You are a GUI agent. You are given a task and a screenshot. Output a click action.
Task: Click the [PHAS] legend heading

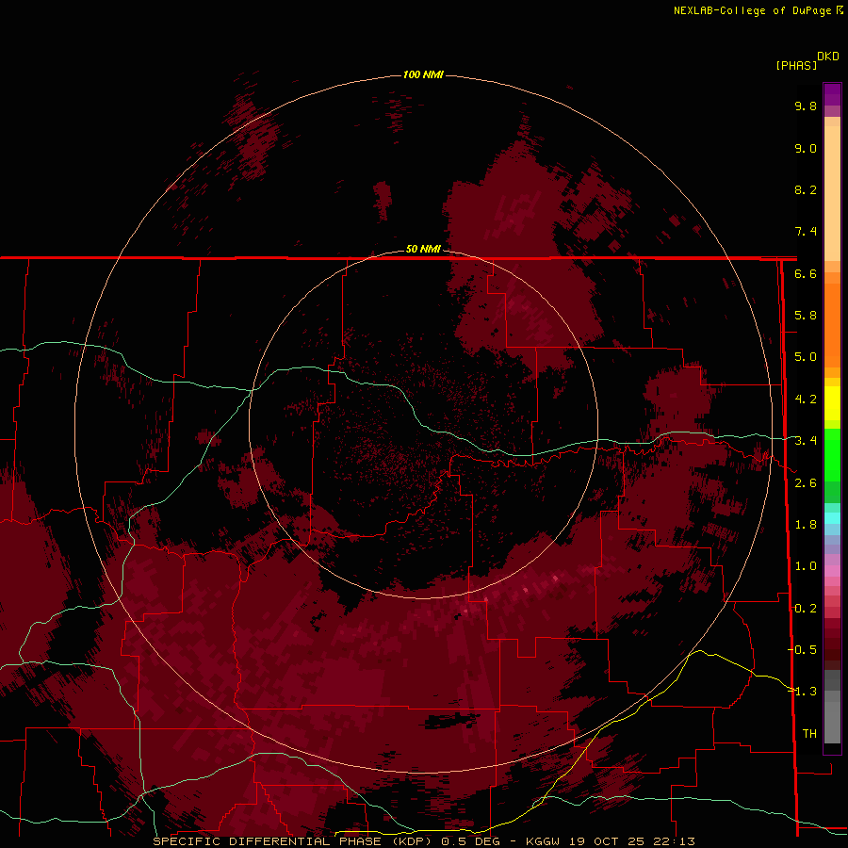pos(796,65)
